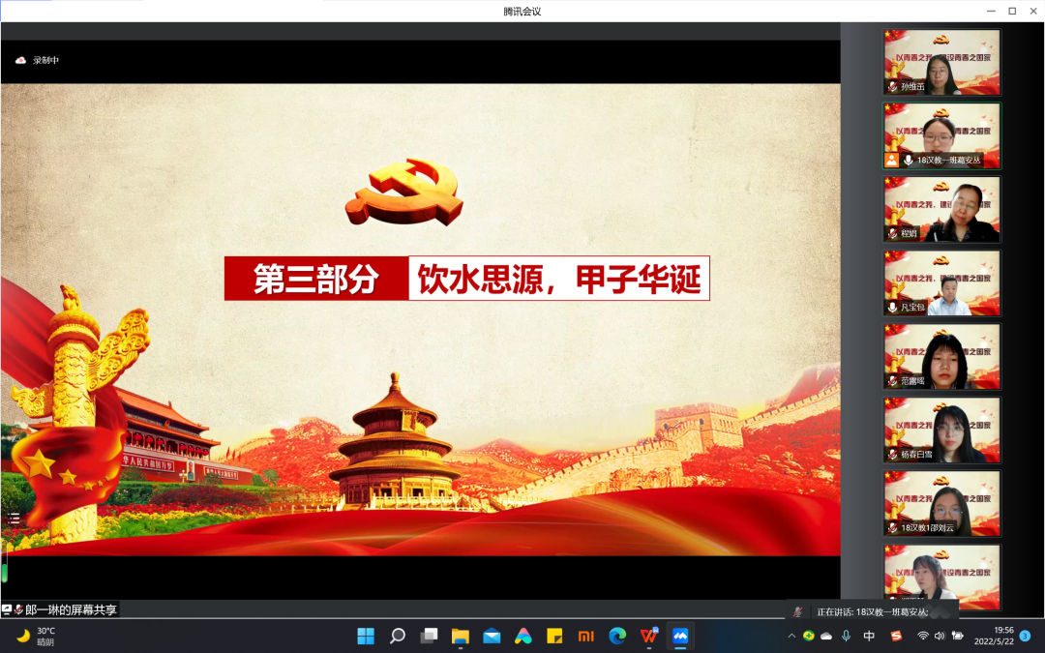Click the 郎一琳的屏幕共享 sharing label
Viewport: 1045px width, 653px height.
point(71,609)
